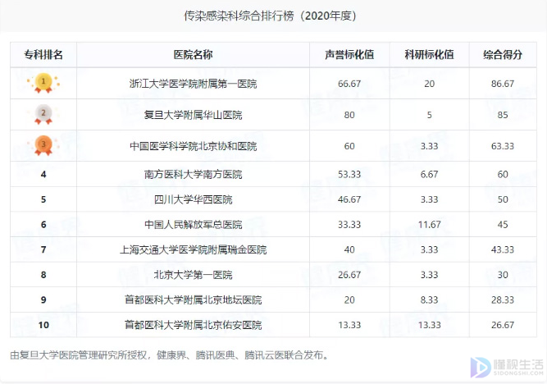Click rank number 7 cell
This screenshot has height=384, width=547.
[x=43, y=249]
